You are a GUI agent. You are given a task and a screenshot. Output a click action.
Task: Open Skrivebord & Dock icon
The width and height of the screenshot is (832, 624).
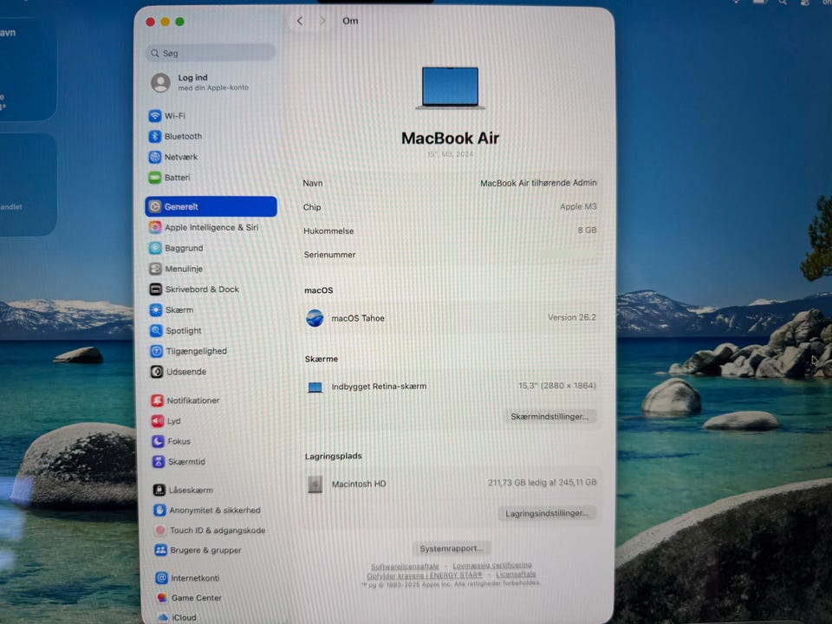pos(155,289)
